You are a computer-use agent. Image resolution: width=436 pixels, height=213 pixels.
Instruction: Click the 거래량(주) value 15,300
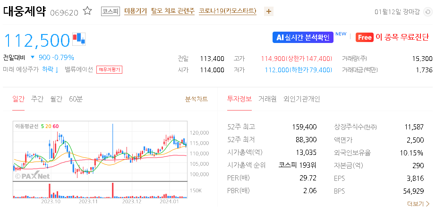point(422,59)
